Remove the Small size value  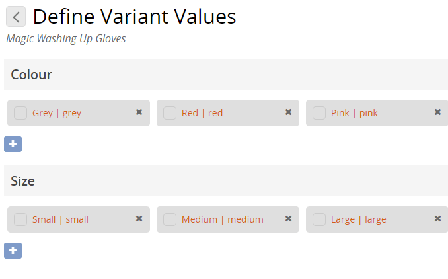139,219
